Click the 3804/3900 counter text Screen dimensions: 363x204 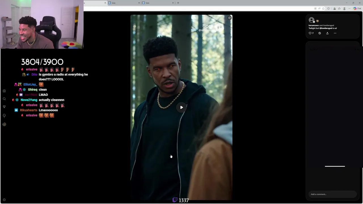[42, 62]
